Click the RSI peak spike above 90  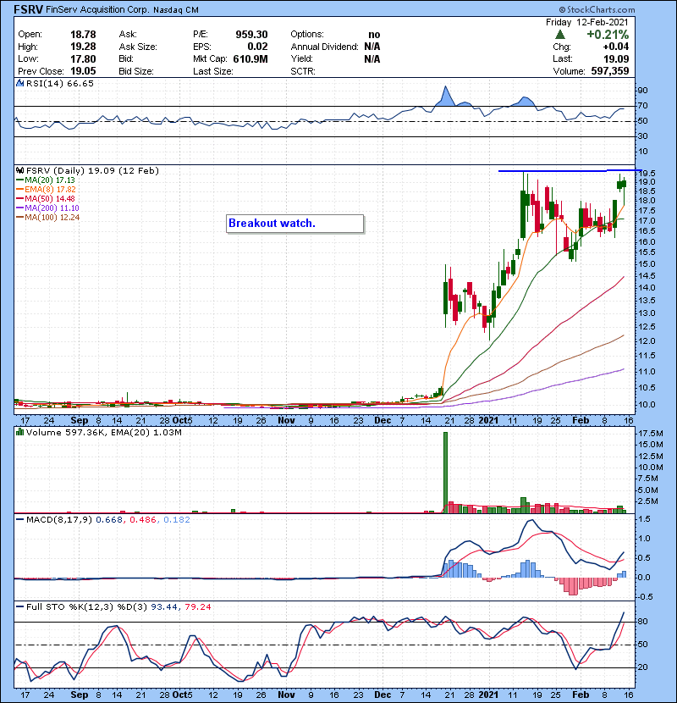coord(445,96)
